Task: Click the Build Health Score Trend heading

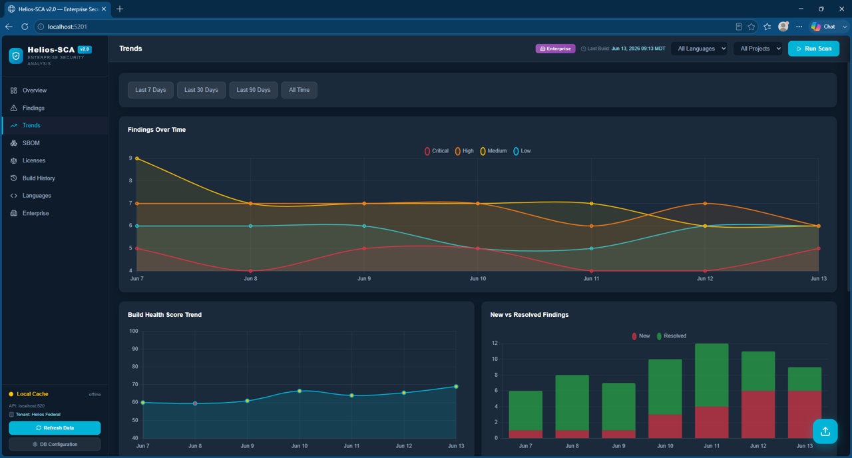Action: (164, 315)
